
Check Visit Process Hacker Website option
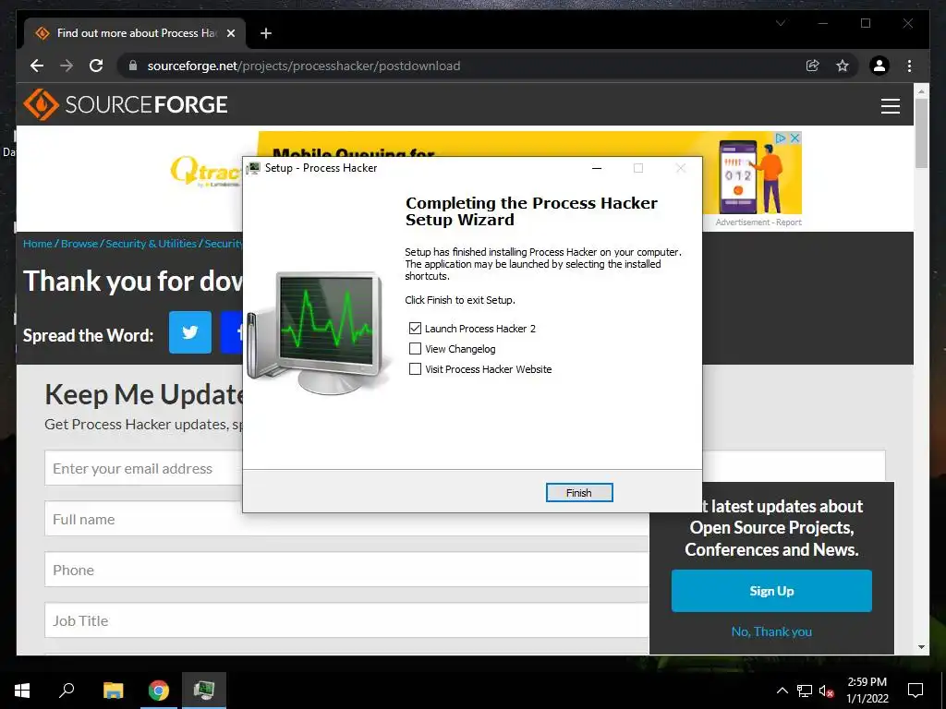pyautogui.click(x=415, y=369)
